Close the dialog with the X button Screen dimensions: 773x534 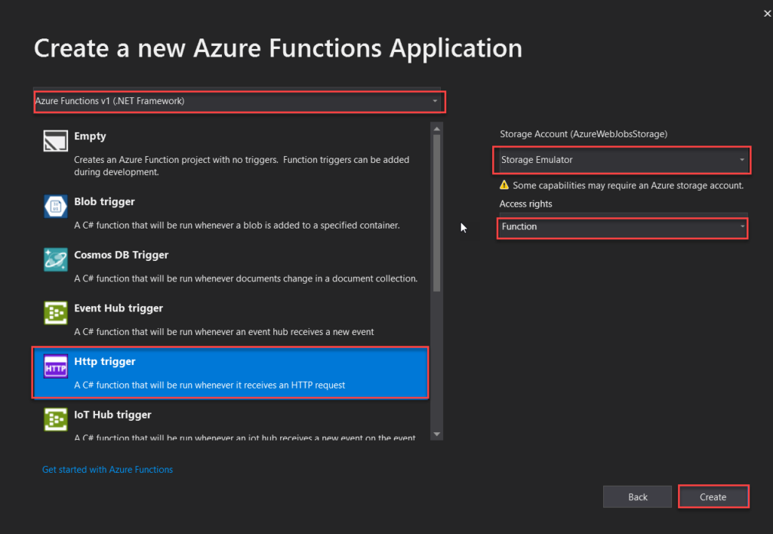coord(767,14)
